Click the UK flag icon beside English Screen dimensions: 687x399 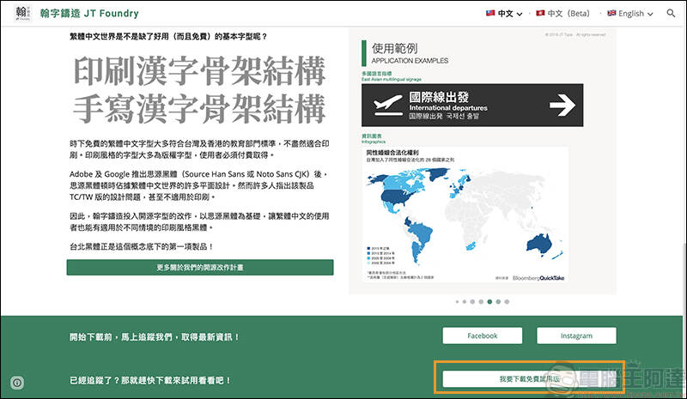point(611,13)
